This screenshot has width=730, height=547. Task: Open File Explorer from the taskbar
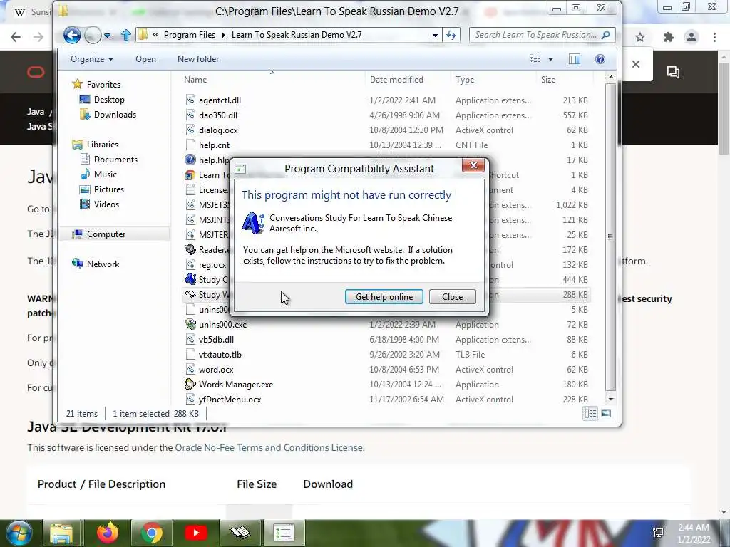(x=62, y=533)
